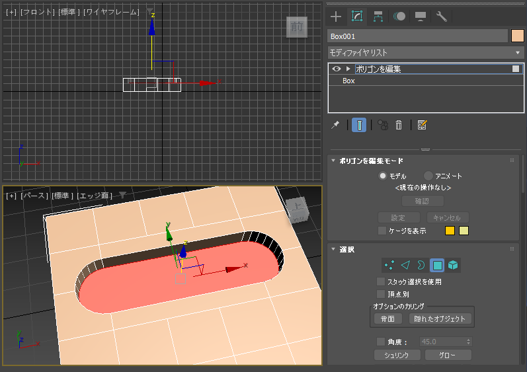527x372 pixels.
Task: Click the ポリゴンを編集モード rollout drag grip
Action: (x=512, y=161)
